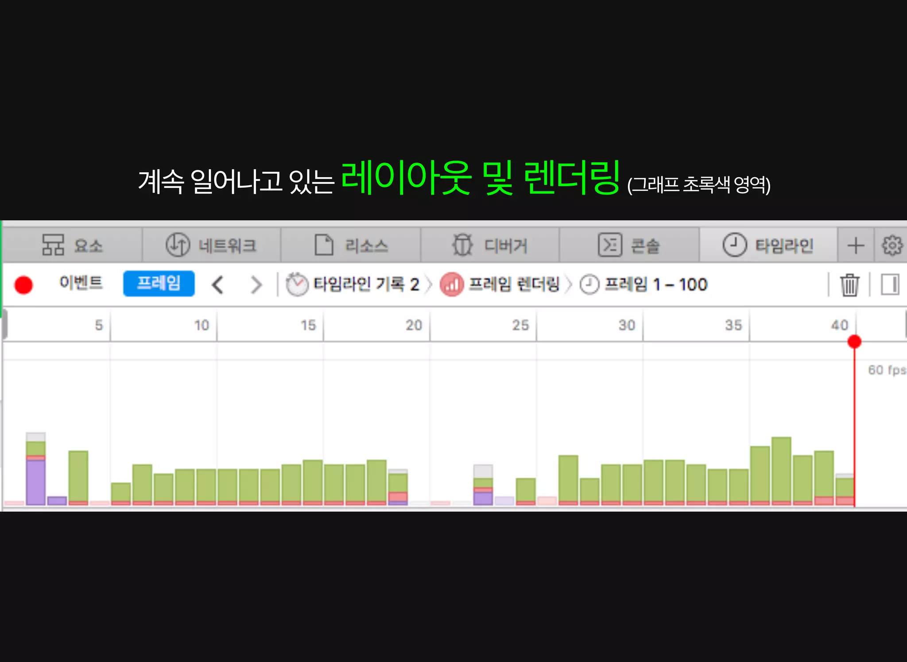Switch to 이벤트 (Events) view
This screenshot has width=907, height=662.
tap(81, 283)
